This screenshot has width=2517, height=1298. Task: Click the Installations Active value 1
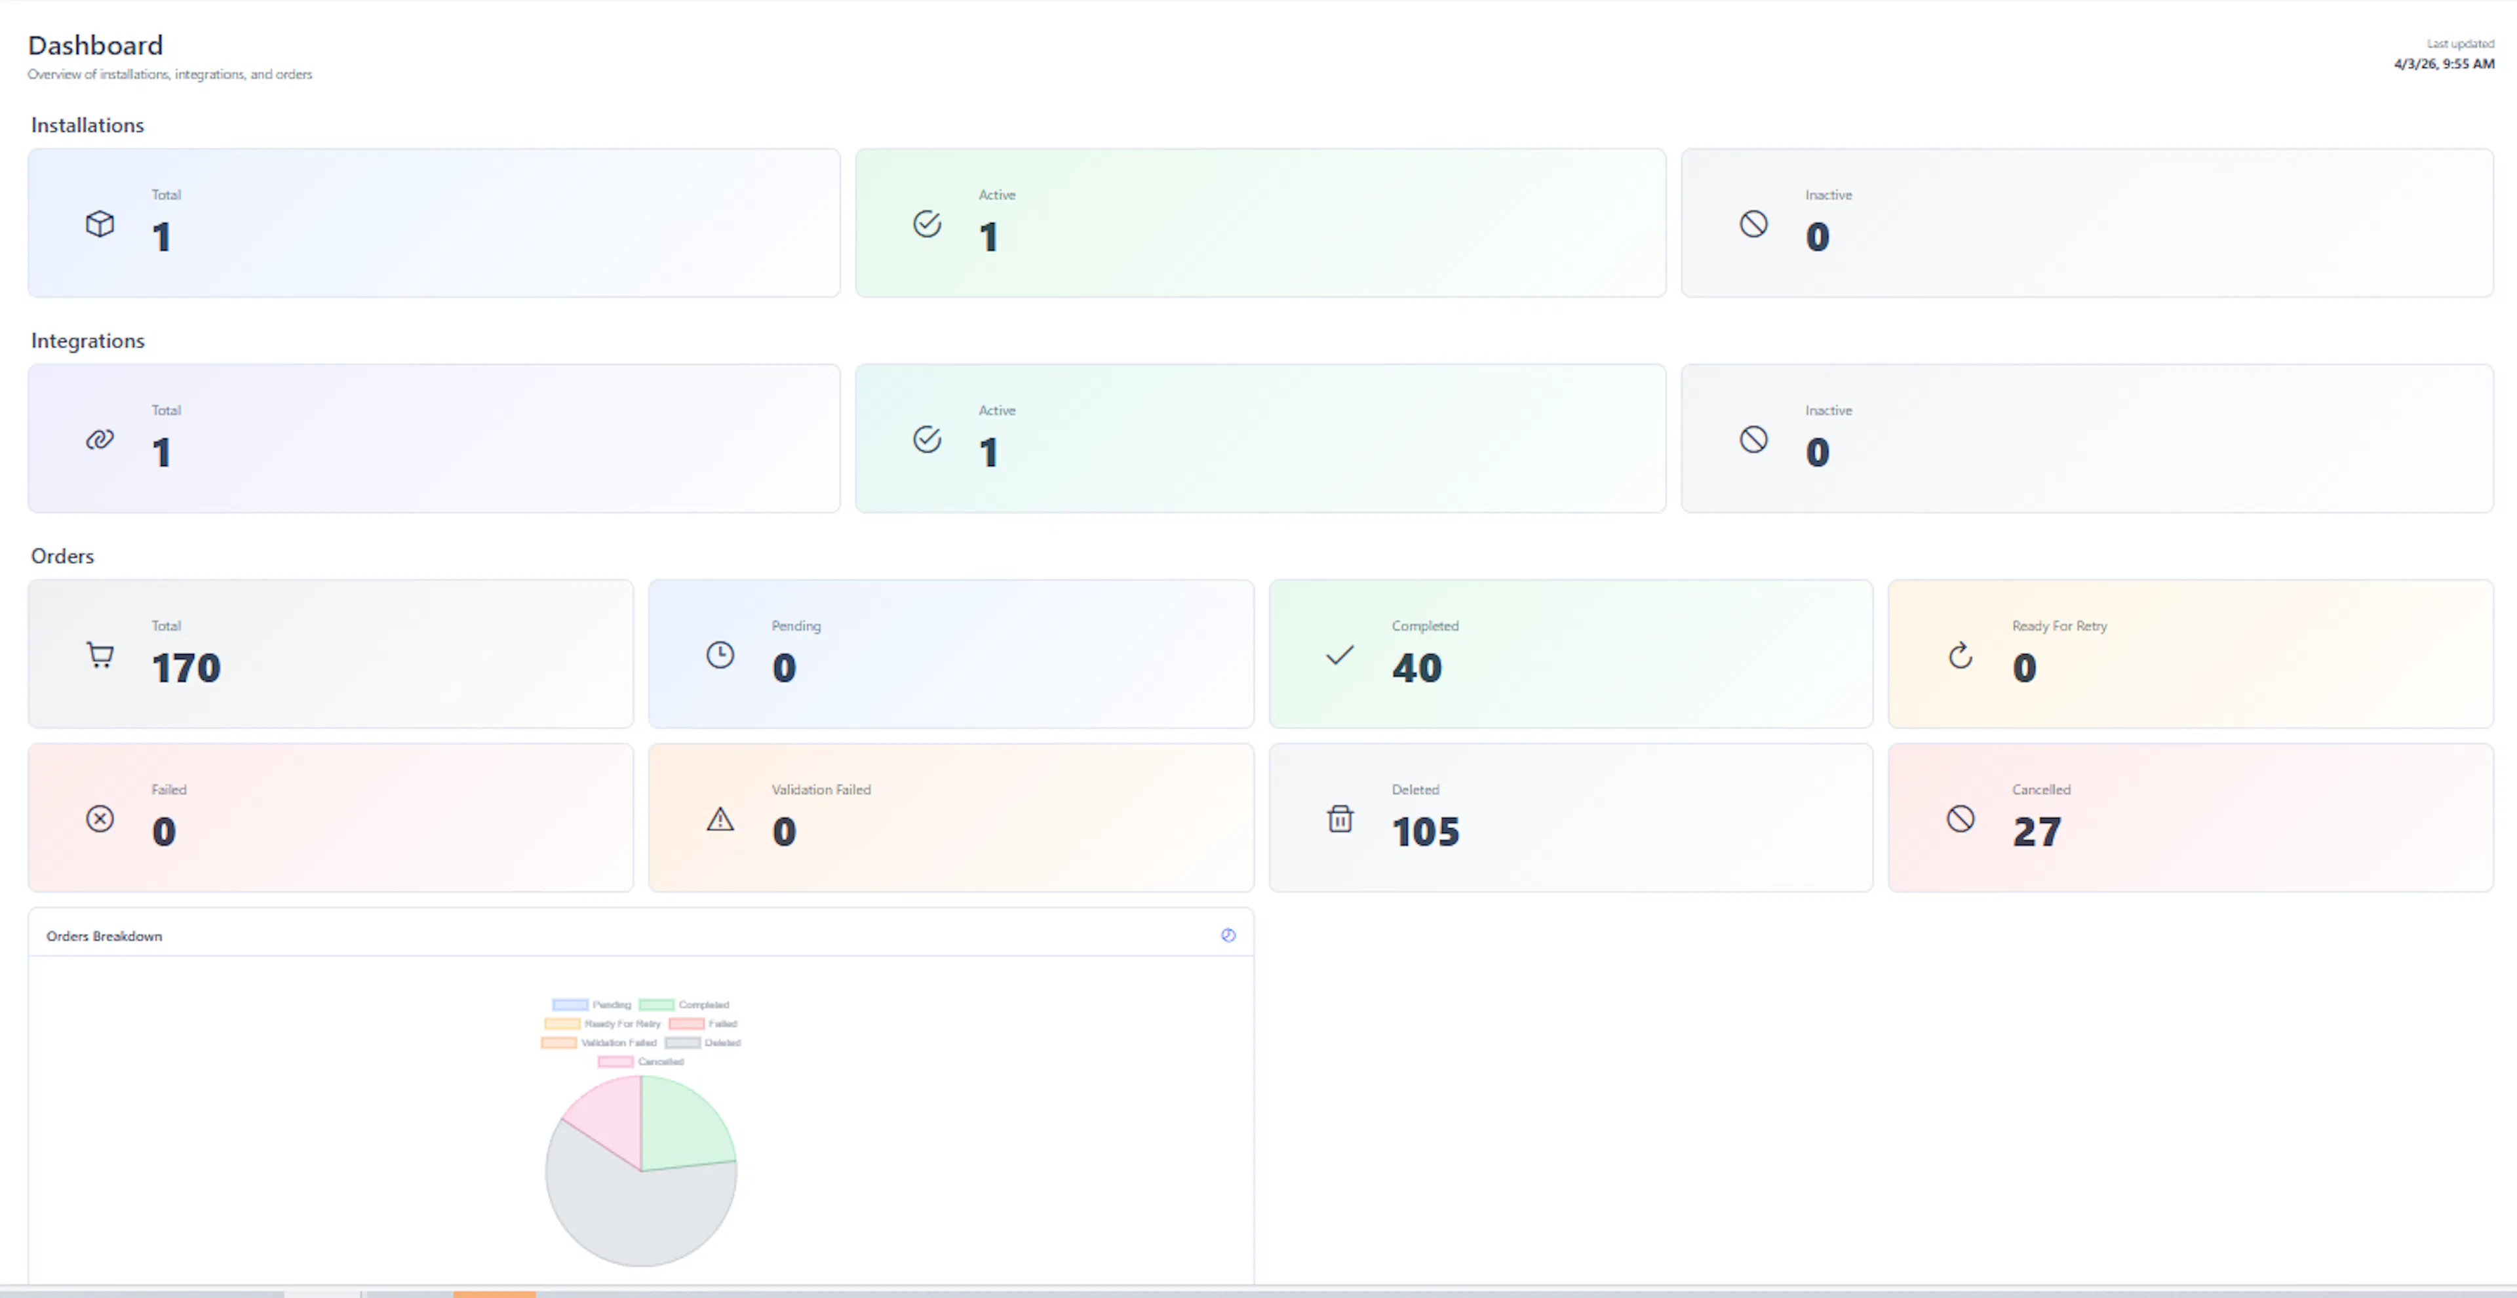[x=989, y=237]
